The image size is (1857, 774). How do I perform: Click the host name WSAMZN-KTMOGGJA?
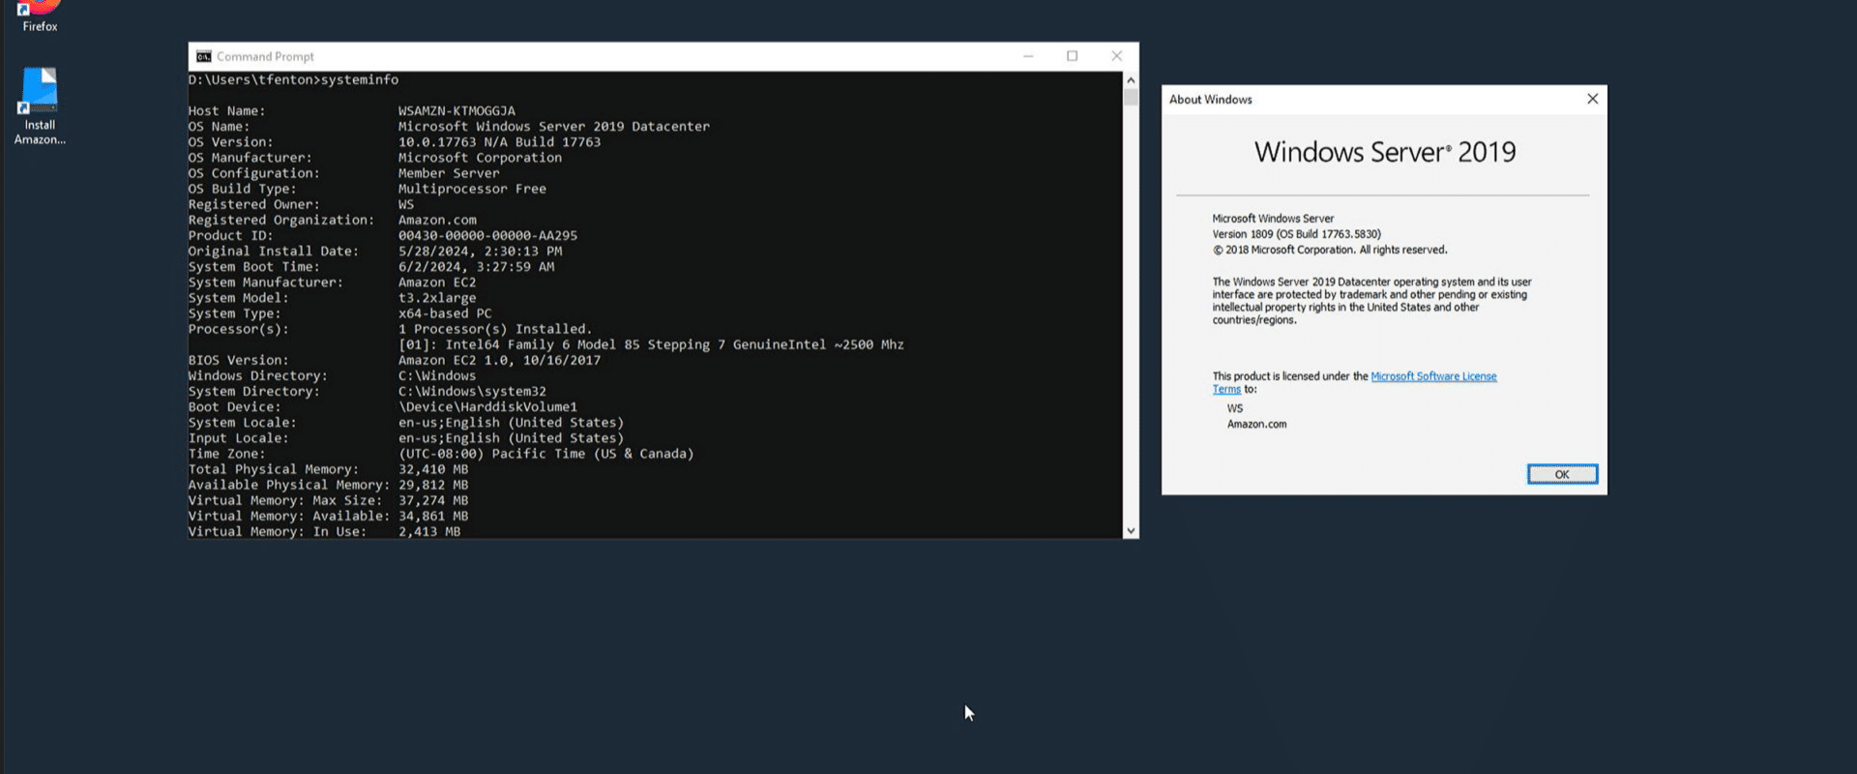(x=457, y=111)
